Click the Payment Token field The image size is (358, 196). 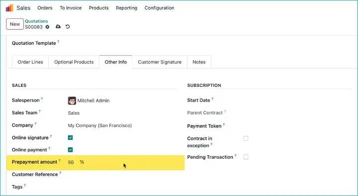coord(297,126)
